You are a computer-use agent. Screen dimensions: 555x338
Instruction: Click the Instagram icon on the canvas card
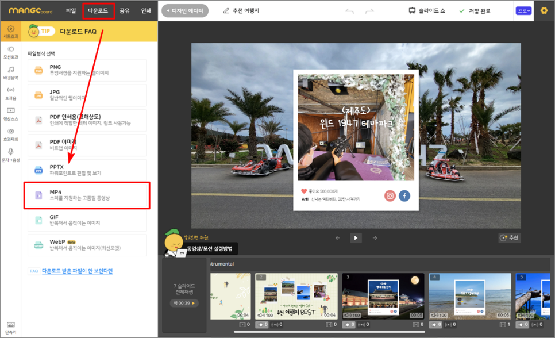pos(390,195)
